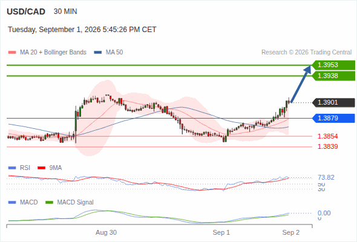Image resolution: width=357 pixels, height=242 pixels.
Task: Click the Sep 2 date axis marker
Action: pyautogui.click(x=291, y=232)
